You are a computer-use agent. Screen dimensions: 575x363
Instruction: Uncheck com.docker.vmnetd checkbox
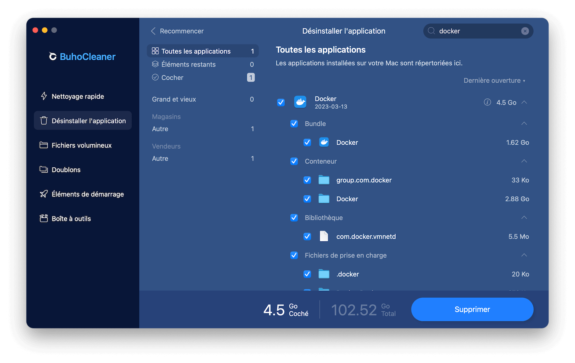coord(307,236)
